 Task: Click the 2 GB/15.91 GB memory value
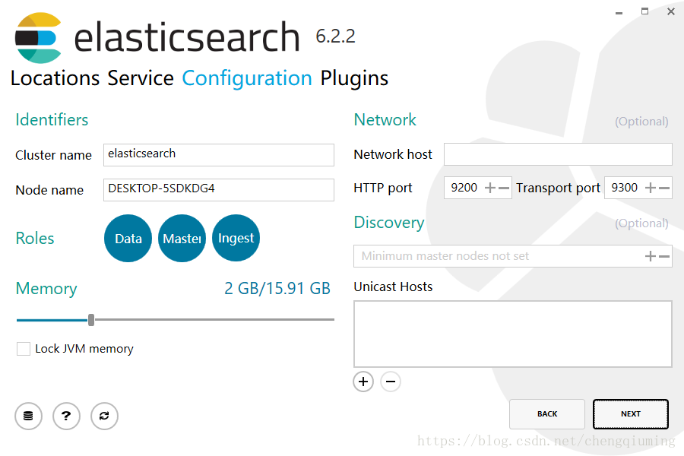[277, 289]
